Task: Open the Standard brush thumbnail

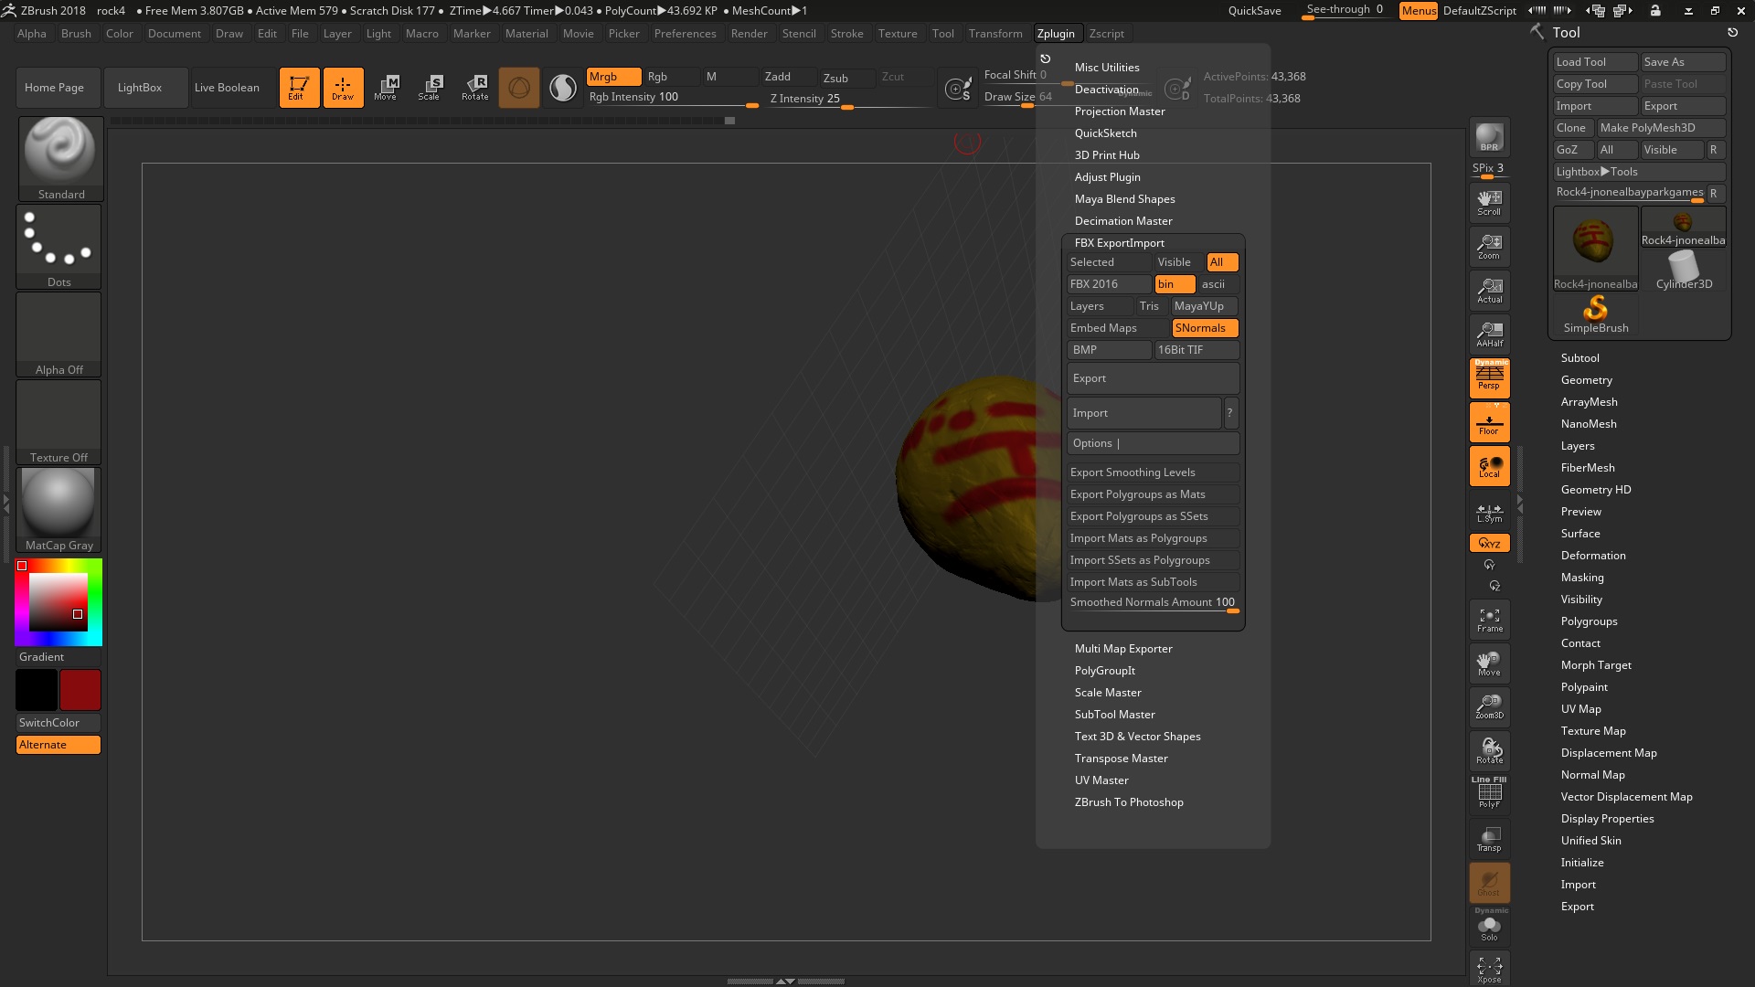Action: pos(60,159)
